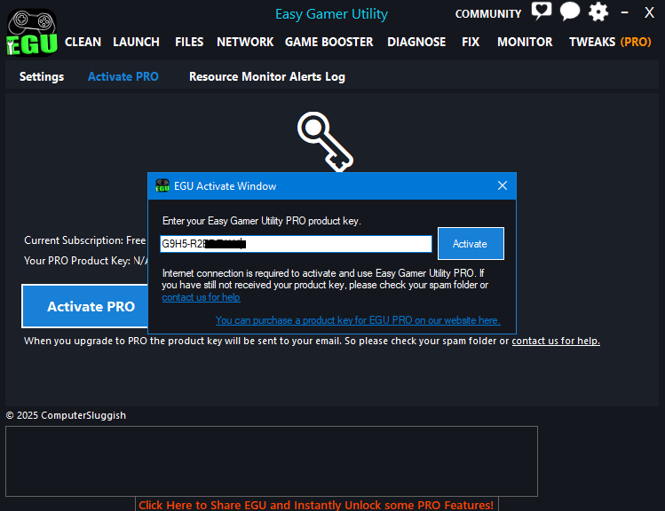Open the DIAGNOSE menu
The height and width of the screenshot is (511, 665).
416,42
